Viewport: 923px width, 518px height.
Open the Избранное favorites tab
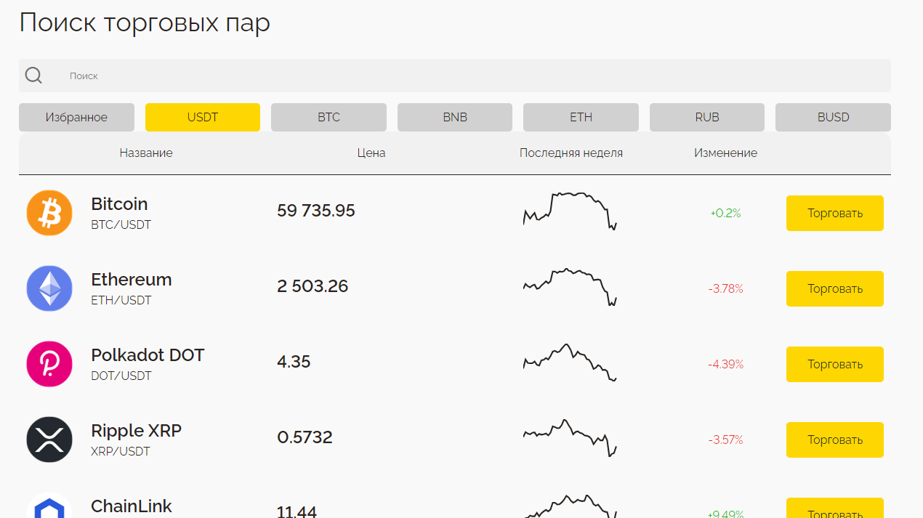click(x=76, y=117)
